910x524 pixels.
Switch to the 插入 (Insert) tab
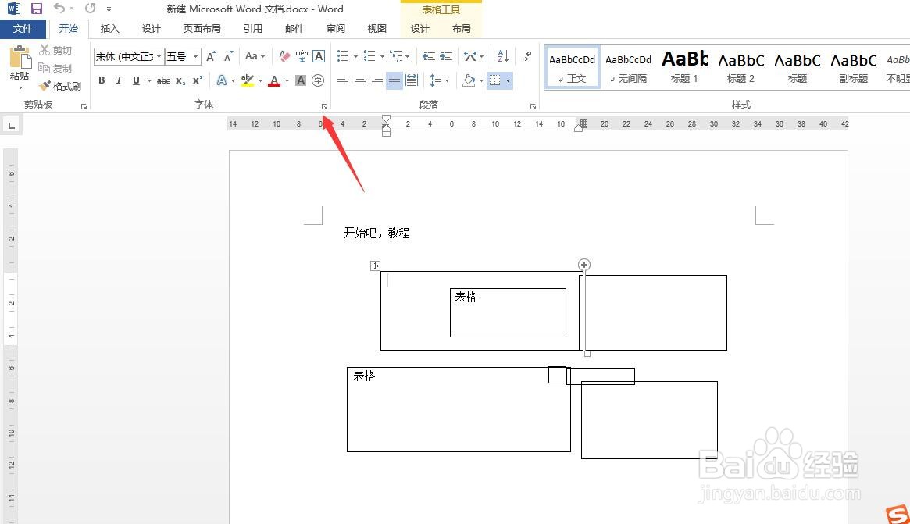pos(109,28)
